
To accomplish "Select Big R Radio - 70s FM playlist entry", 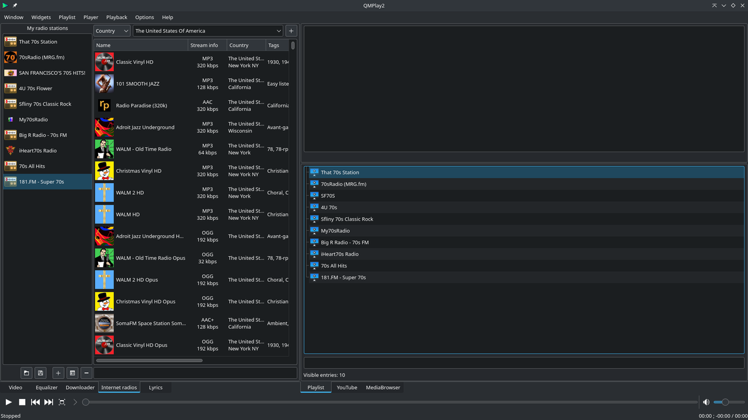I will coord(524,242).
